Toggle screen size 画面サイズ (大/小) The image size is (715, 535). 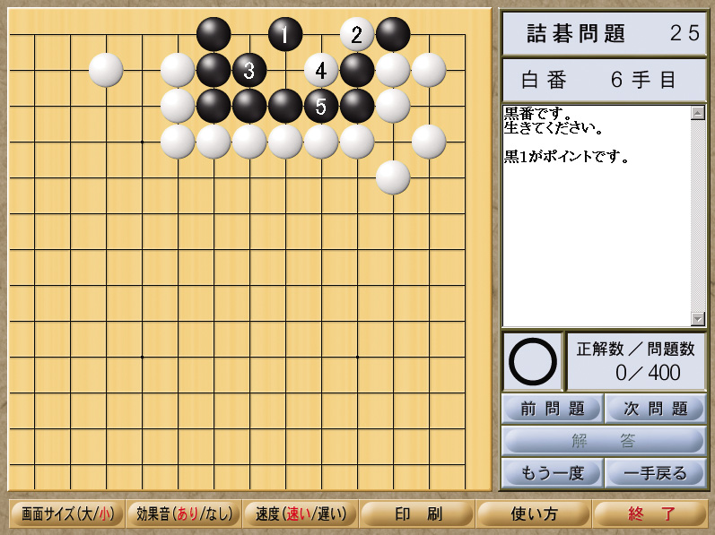(67, 514)
